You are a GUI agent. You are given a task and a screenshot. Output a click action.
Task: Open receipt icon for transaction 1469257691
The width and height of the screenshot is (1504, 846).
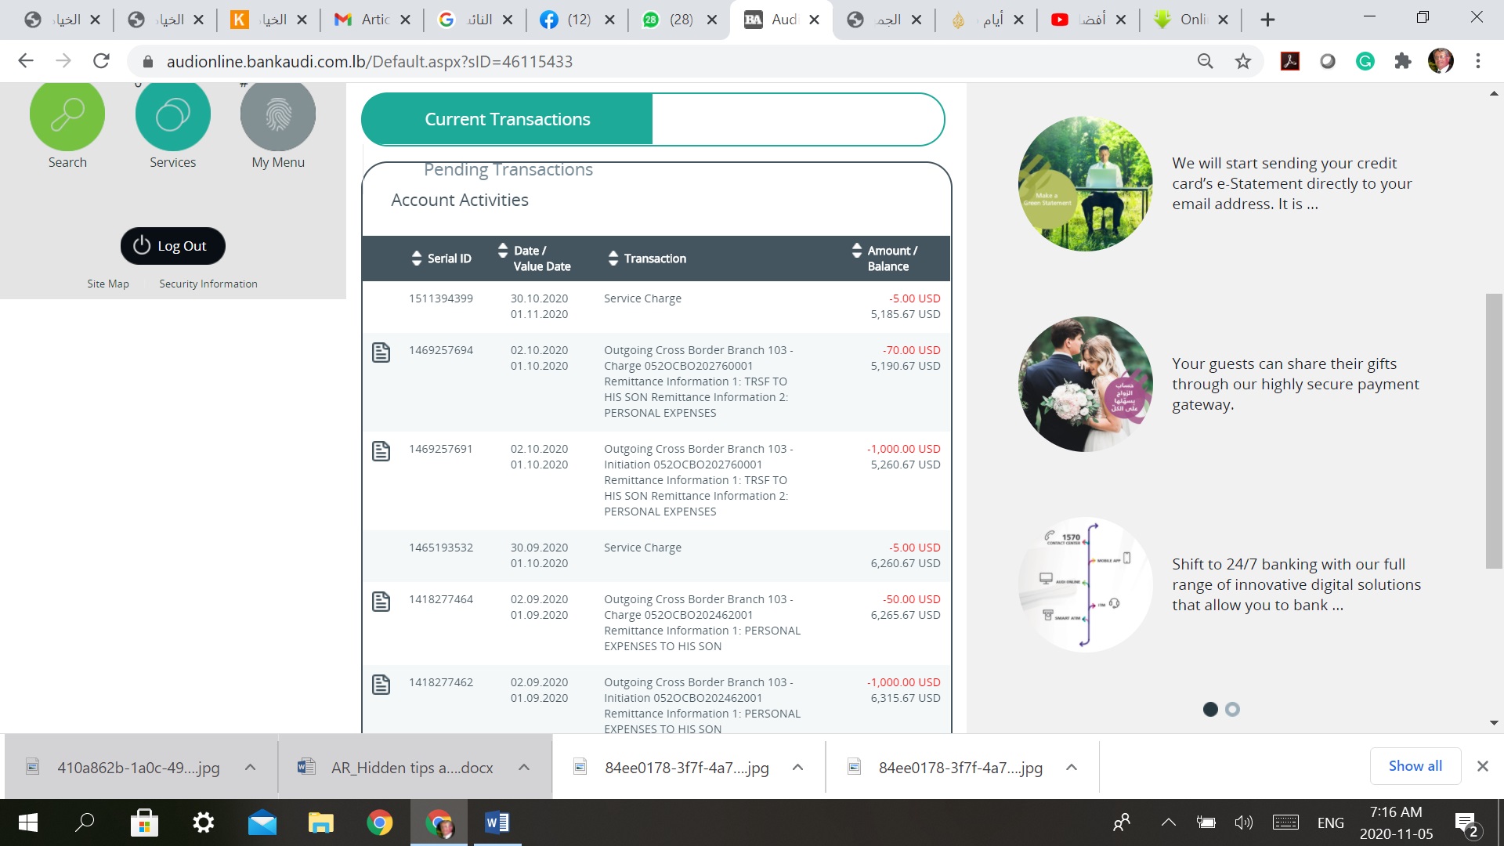pos(381,451)
